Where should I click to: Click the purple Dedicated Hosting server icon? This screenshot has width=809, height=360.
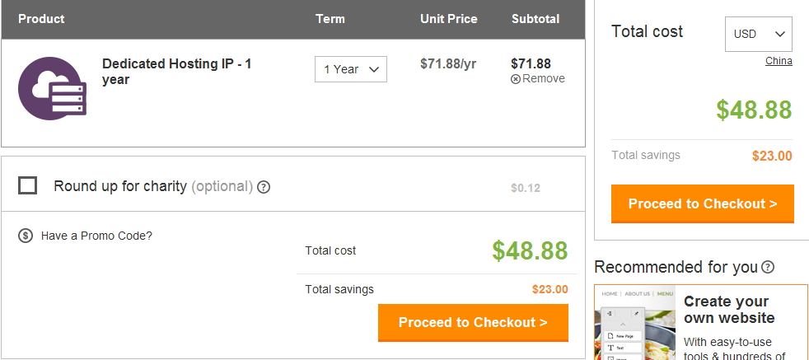[52, 88]
